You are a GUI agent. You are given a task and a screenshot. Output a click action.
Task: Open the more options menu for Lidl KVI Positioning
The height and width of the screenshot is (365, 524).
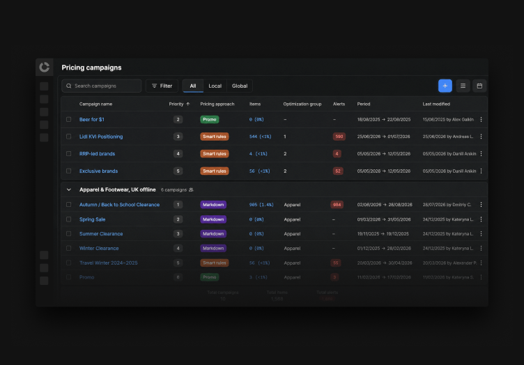coord(481,137)
